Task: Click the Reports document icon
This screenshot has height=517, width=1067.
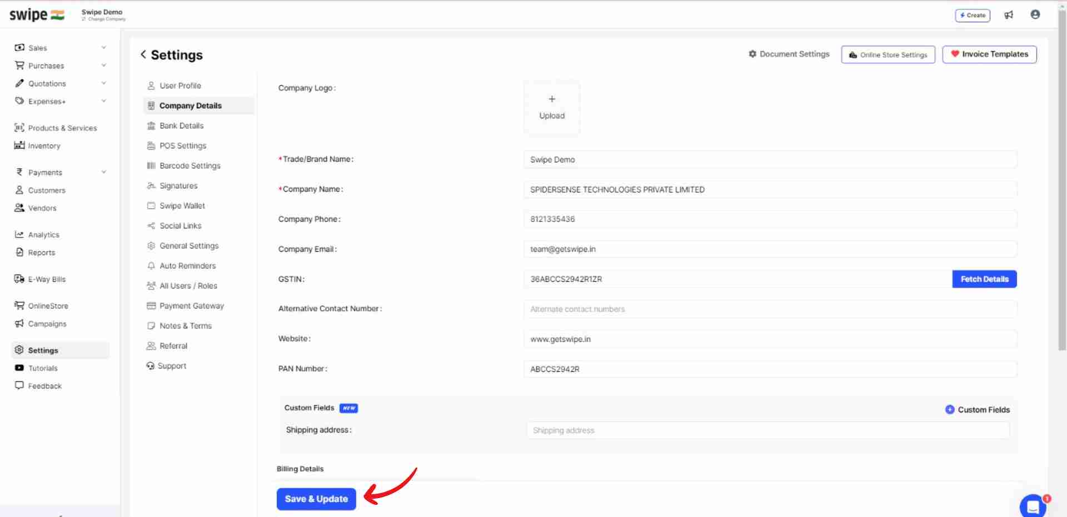Action: [x=19, y=252]
